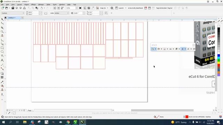Viewport: 223px width, 125px height.
Task: Select the Shape edit tool
Action: tap(2, 23)
